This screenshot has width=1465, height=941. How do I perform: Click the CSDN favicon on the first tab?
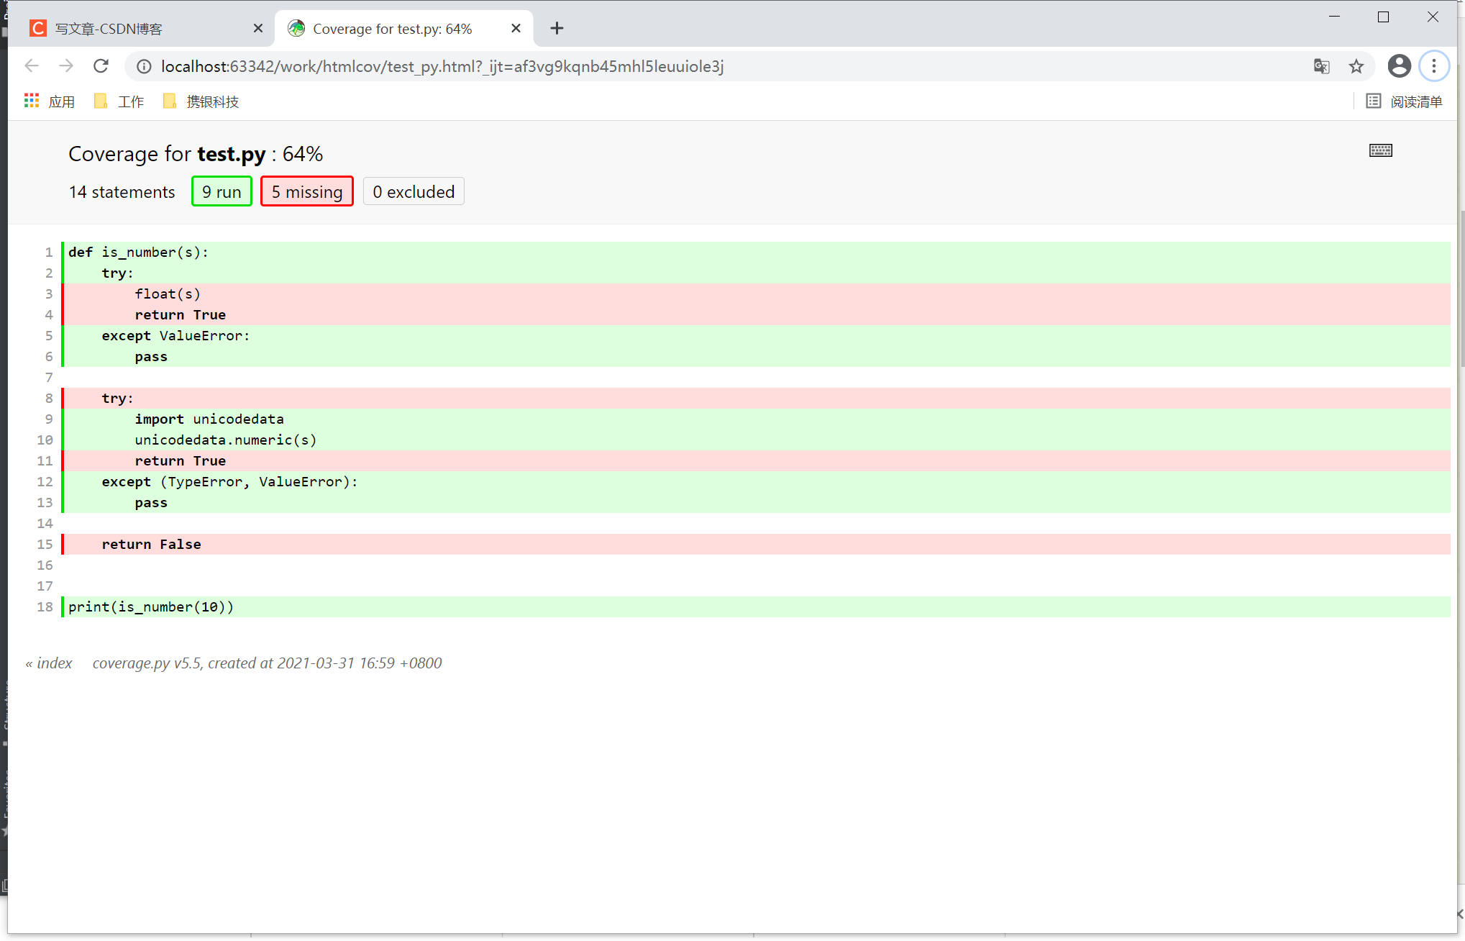pyautogui.click(x=38, y=28)
